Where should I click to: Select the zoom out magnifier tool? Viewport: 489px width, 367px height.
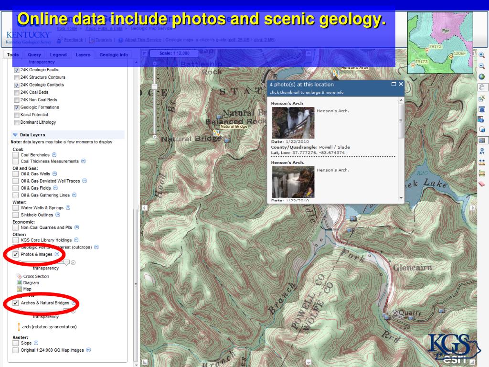(x=481, y=66)
